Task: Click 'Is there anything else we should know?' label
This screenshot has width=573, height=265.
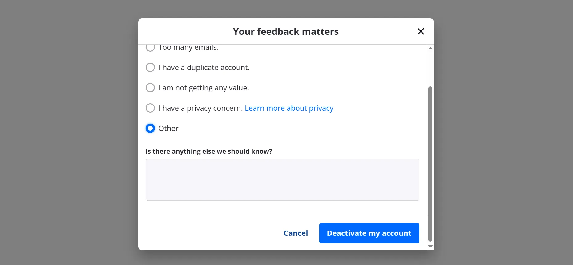Action: point(209,152)
